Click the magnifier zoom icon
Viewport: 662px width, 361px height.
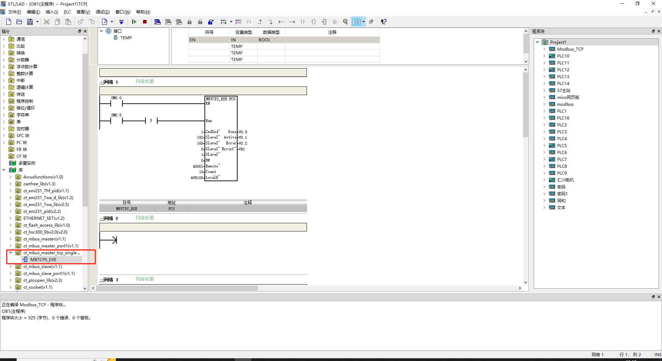click(345, 22)
